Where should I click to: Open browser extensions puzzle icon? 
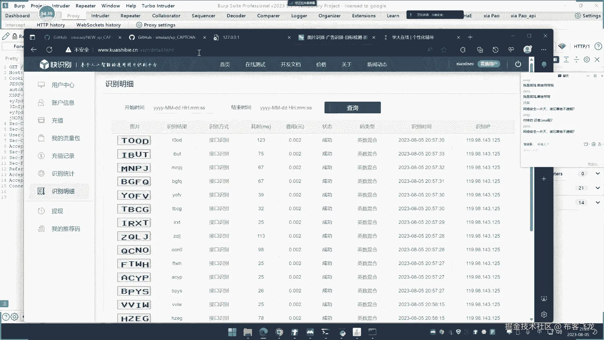coord(463,50)
